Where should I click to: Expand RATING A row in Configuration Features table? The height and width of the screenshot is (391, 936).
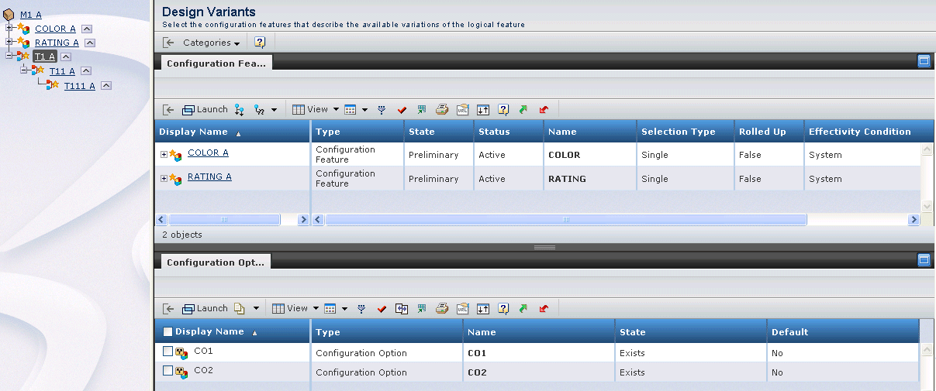tap(164, 178)
